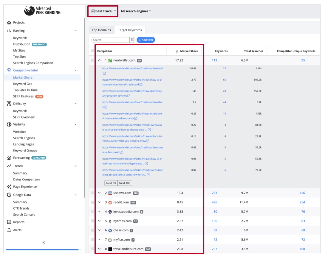The width and height of the screenshot is (325, 259).
Task: Open reddit.com unique keywords count 254
Action: coord(302,202)
